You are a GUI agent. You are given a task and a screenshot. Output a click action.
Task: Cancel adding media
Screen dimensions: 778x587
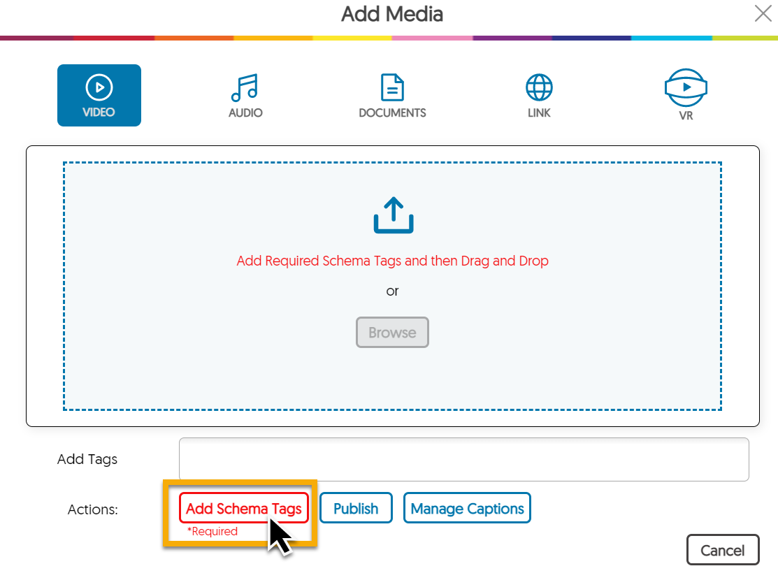pos(722,550)
